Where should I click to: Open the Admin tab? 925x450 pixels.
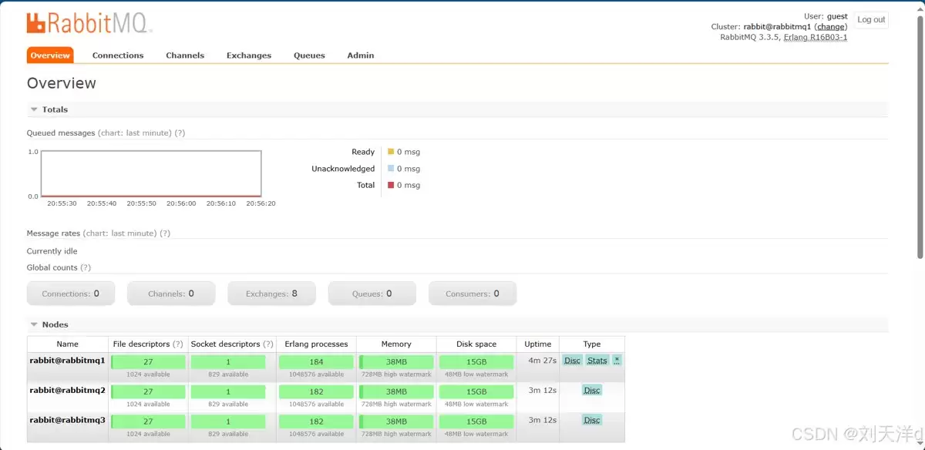[x=361, y=55]
